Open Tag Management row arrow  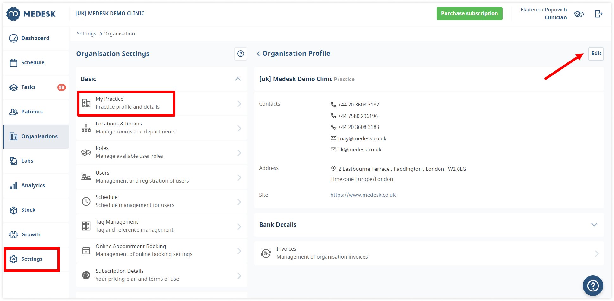coord(239,227)
